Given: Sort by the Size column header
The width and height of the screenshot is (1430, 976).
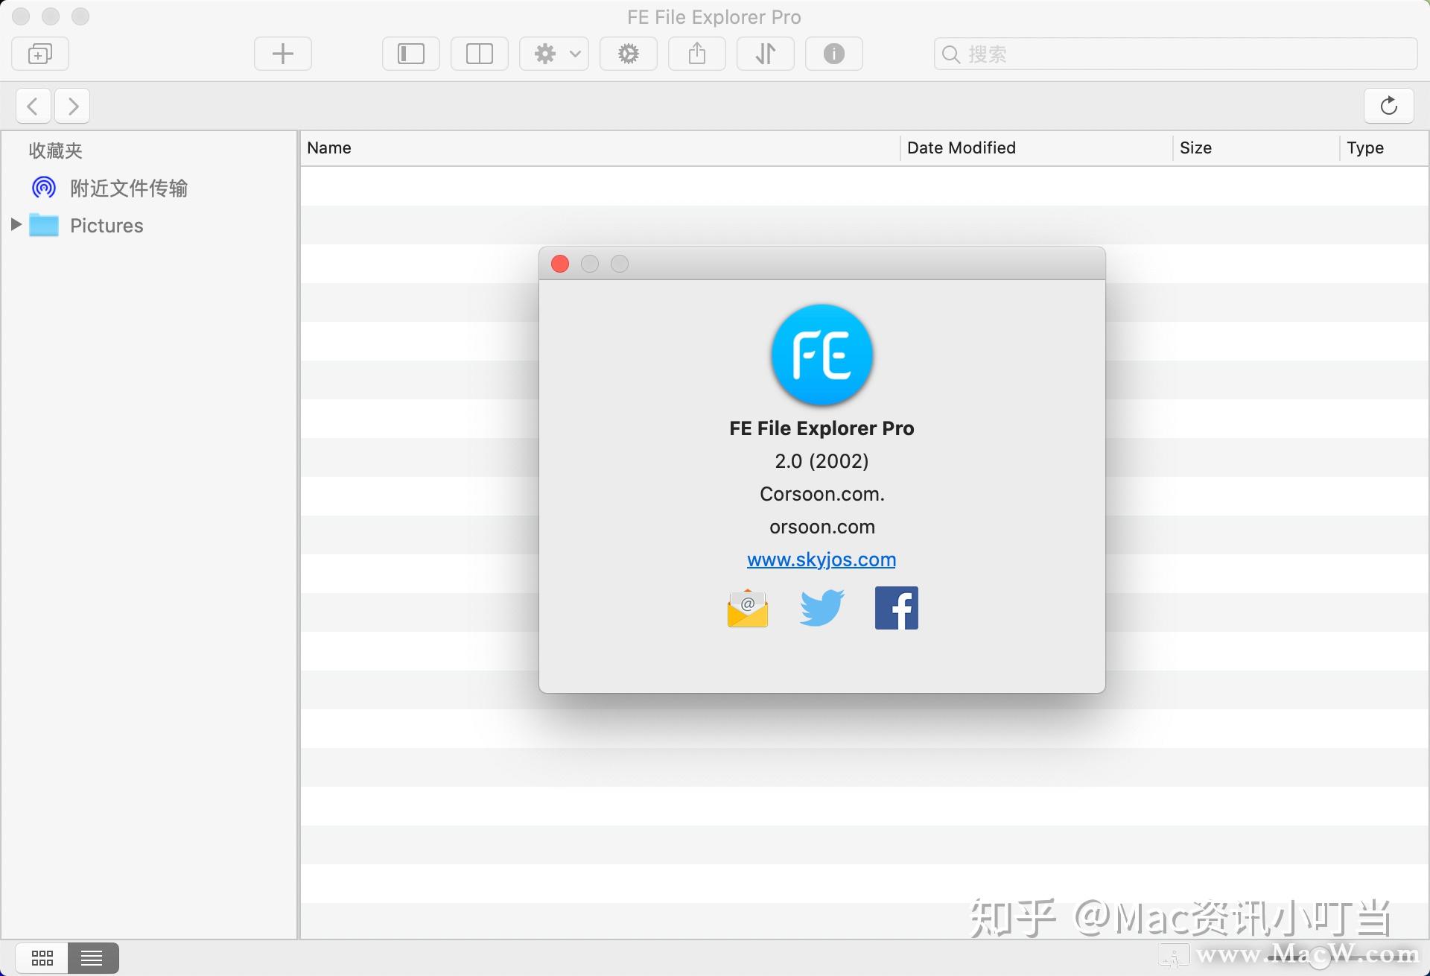Looking at the screenshot, I should point(1256,148).
